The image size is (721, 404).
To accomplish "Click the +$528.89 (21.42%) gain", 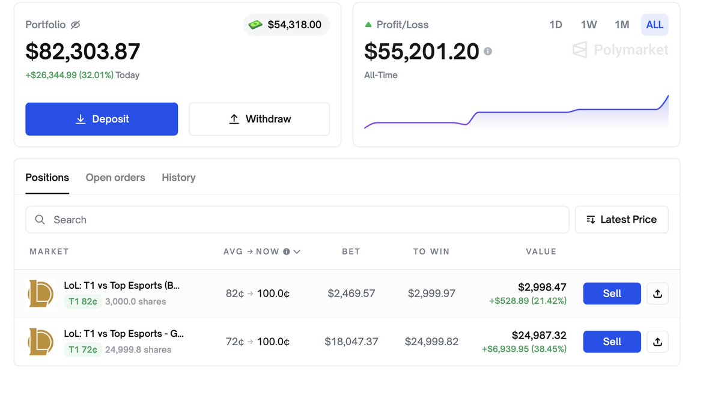I will pyautogui.click(x=528, y=301).
